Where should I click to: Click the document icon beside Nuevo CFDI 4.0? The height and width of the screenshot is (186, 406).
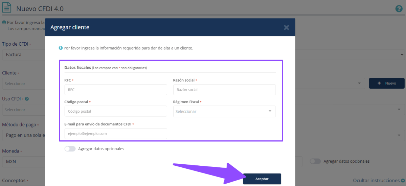7,8
